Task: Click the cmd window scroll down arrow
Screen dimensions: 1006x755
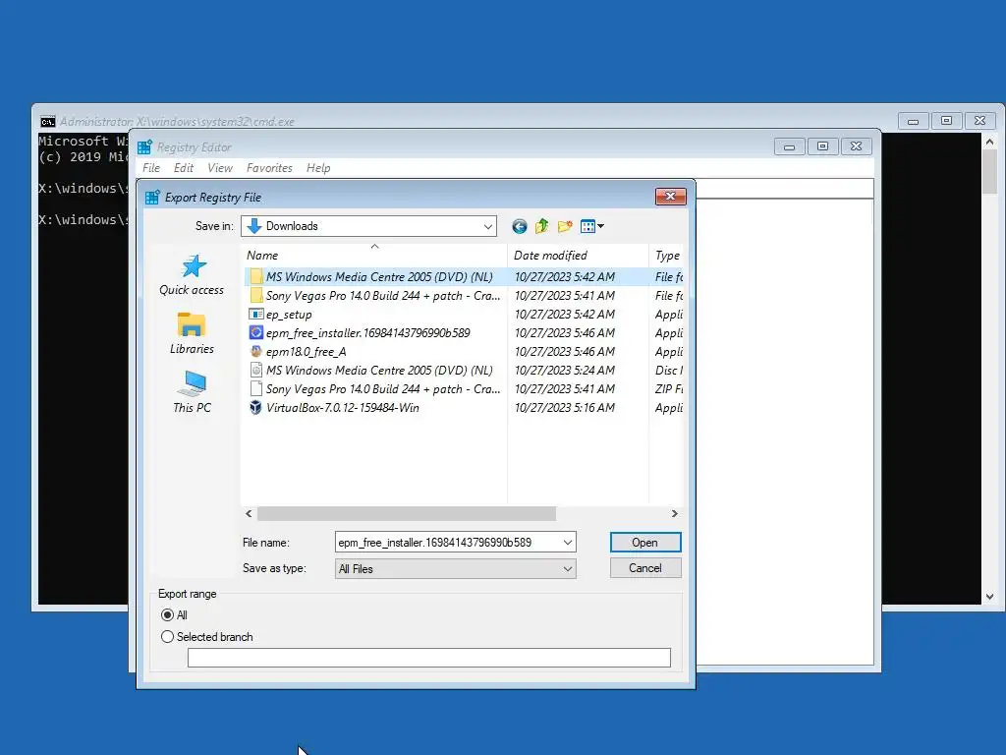Action: click(x=990, y=597)
